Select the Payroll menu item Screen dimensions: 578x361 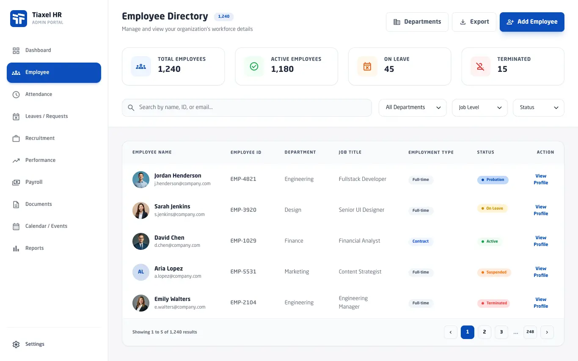click(x=54, y=183)
